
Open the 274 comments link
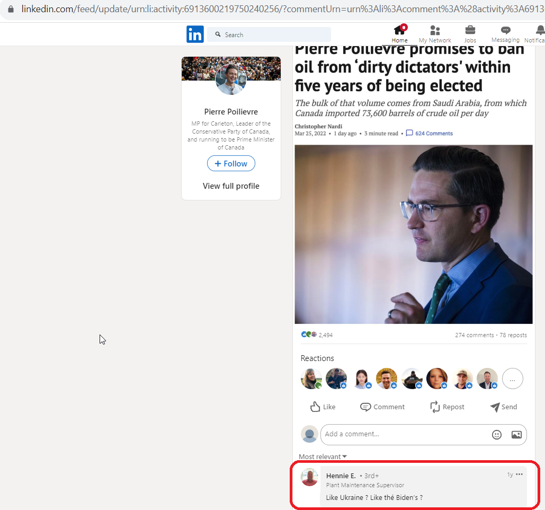(475, 335)
